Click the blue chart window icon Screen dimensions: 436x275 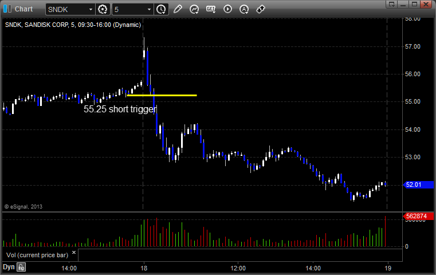(x=7, y=9)
